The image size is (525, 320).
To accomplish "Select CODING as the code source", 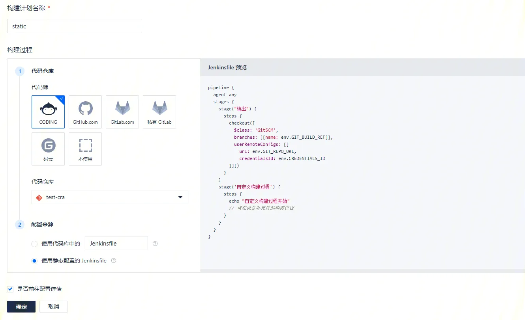I will click(48, 112).
